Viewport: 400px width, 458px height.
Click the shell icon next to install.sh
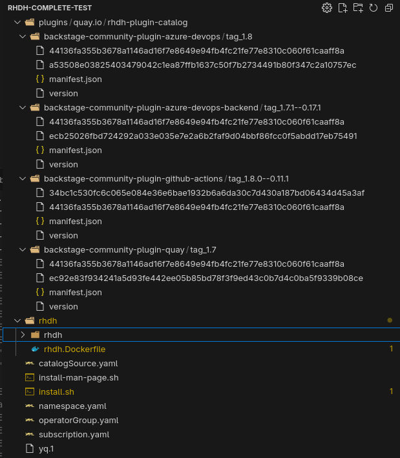click(x=29, y=391)
